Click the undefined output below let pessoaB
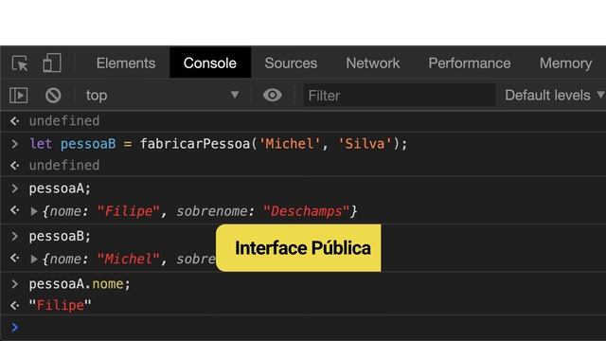Viewport: 606px width, 341px height. pos(64,166)
